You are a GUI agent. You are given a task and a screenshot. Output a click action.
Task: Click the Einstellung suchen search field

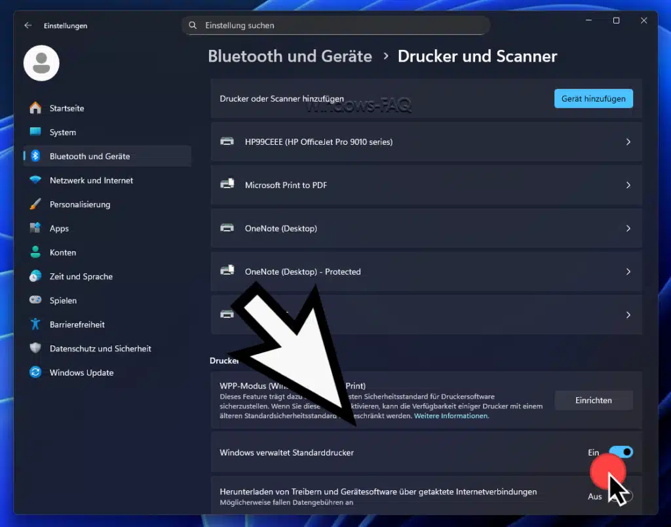pos(335,25)
